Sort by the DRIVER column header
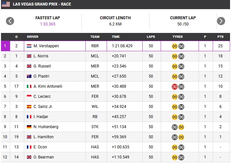 (33, 37)
